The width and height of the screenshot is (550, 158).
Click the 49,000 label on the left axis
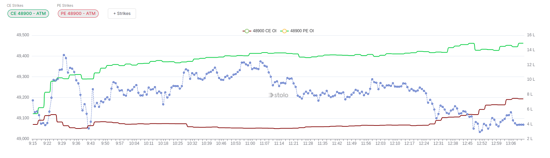tap(23, 139)
